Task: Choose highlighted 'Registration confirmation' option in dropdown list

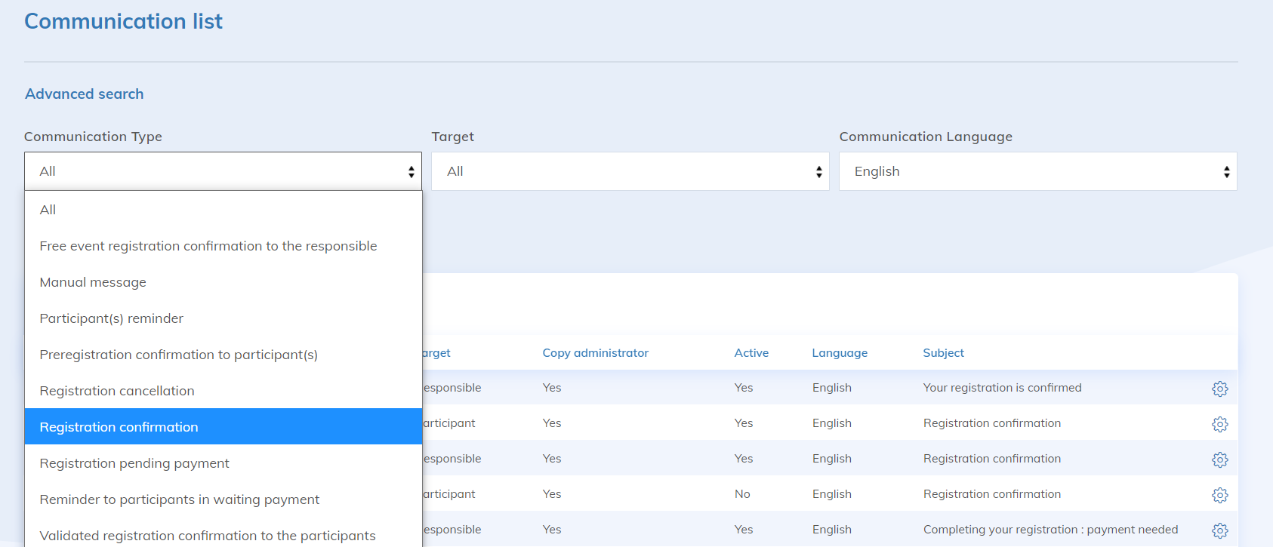Action: 223,427
